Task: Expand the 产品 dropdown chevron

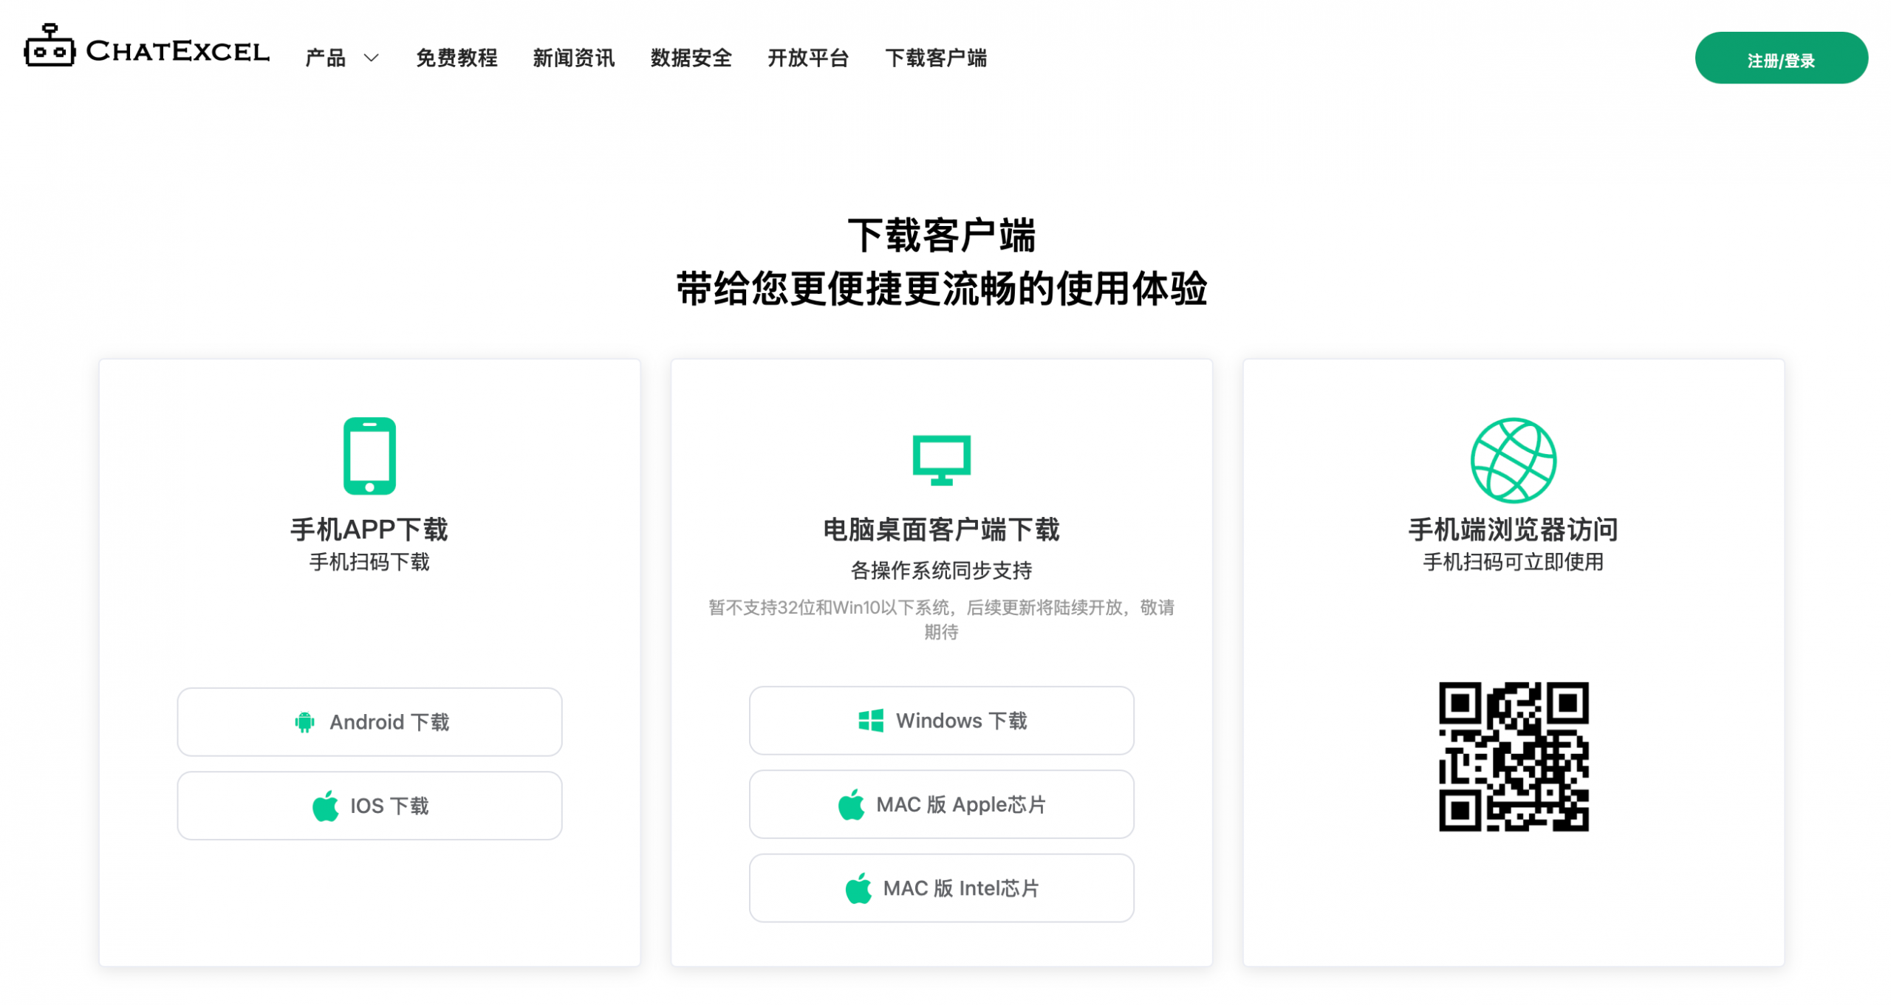Action: pyautogui.click(x=372, y=58)
